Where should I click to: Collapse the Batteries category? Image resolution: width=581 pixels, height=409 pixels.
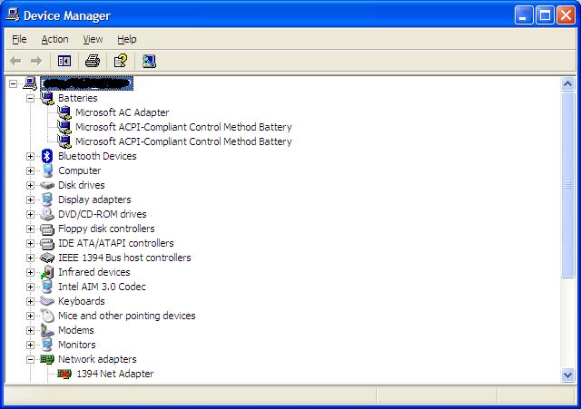(30, 98)
